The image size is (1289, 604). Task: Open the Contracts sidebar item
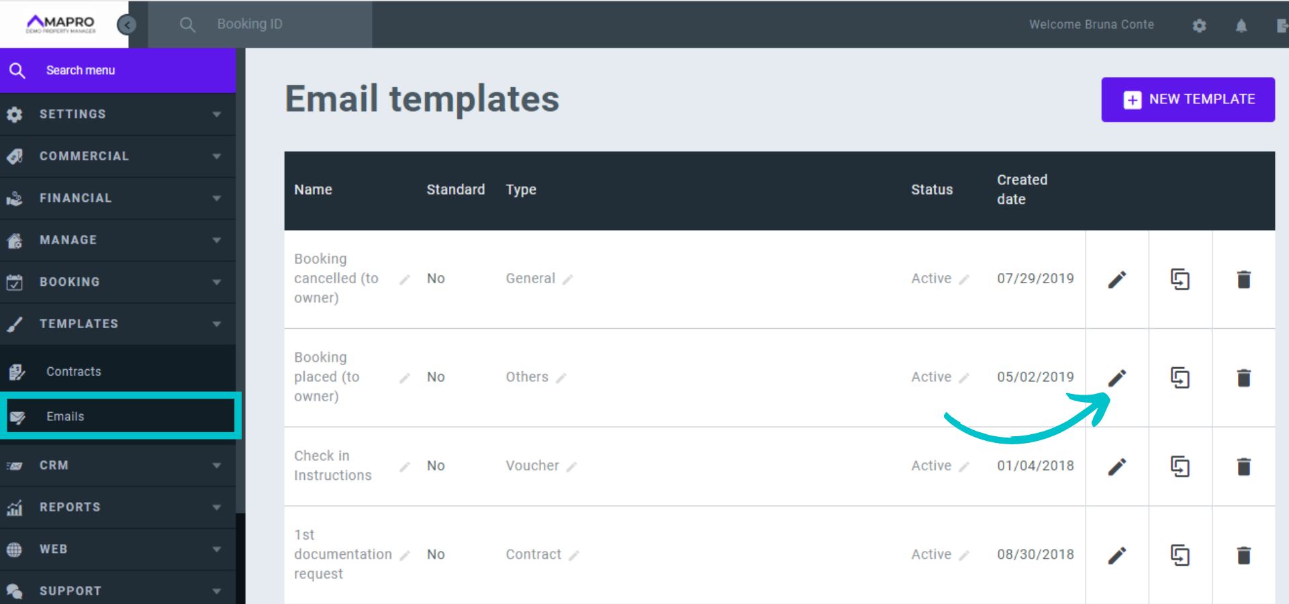coord(73,370)
